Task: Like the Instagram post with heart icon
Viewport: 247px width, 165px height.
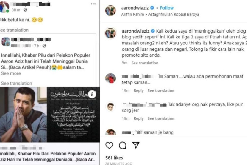Action: (109, 145)
